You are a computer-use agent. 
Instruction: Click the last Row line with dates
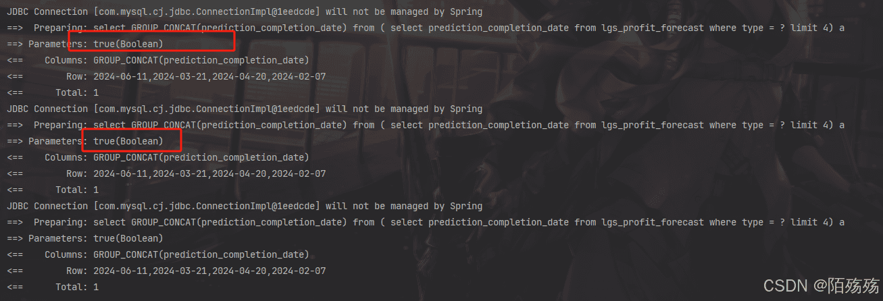166,271
